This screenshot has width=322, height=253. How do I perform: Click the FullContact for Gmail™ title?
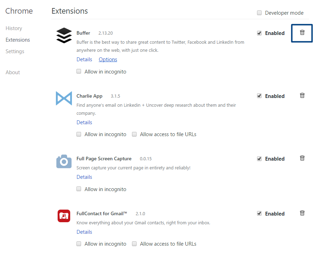pos(102,213)
